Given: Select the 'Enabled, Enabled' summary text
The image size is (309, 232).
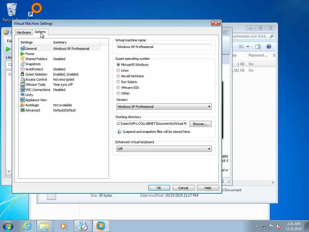Looking at the screenshot, I should coord(65,74).
